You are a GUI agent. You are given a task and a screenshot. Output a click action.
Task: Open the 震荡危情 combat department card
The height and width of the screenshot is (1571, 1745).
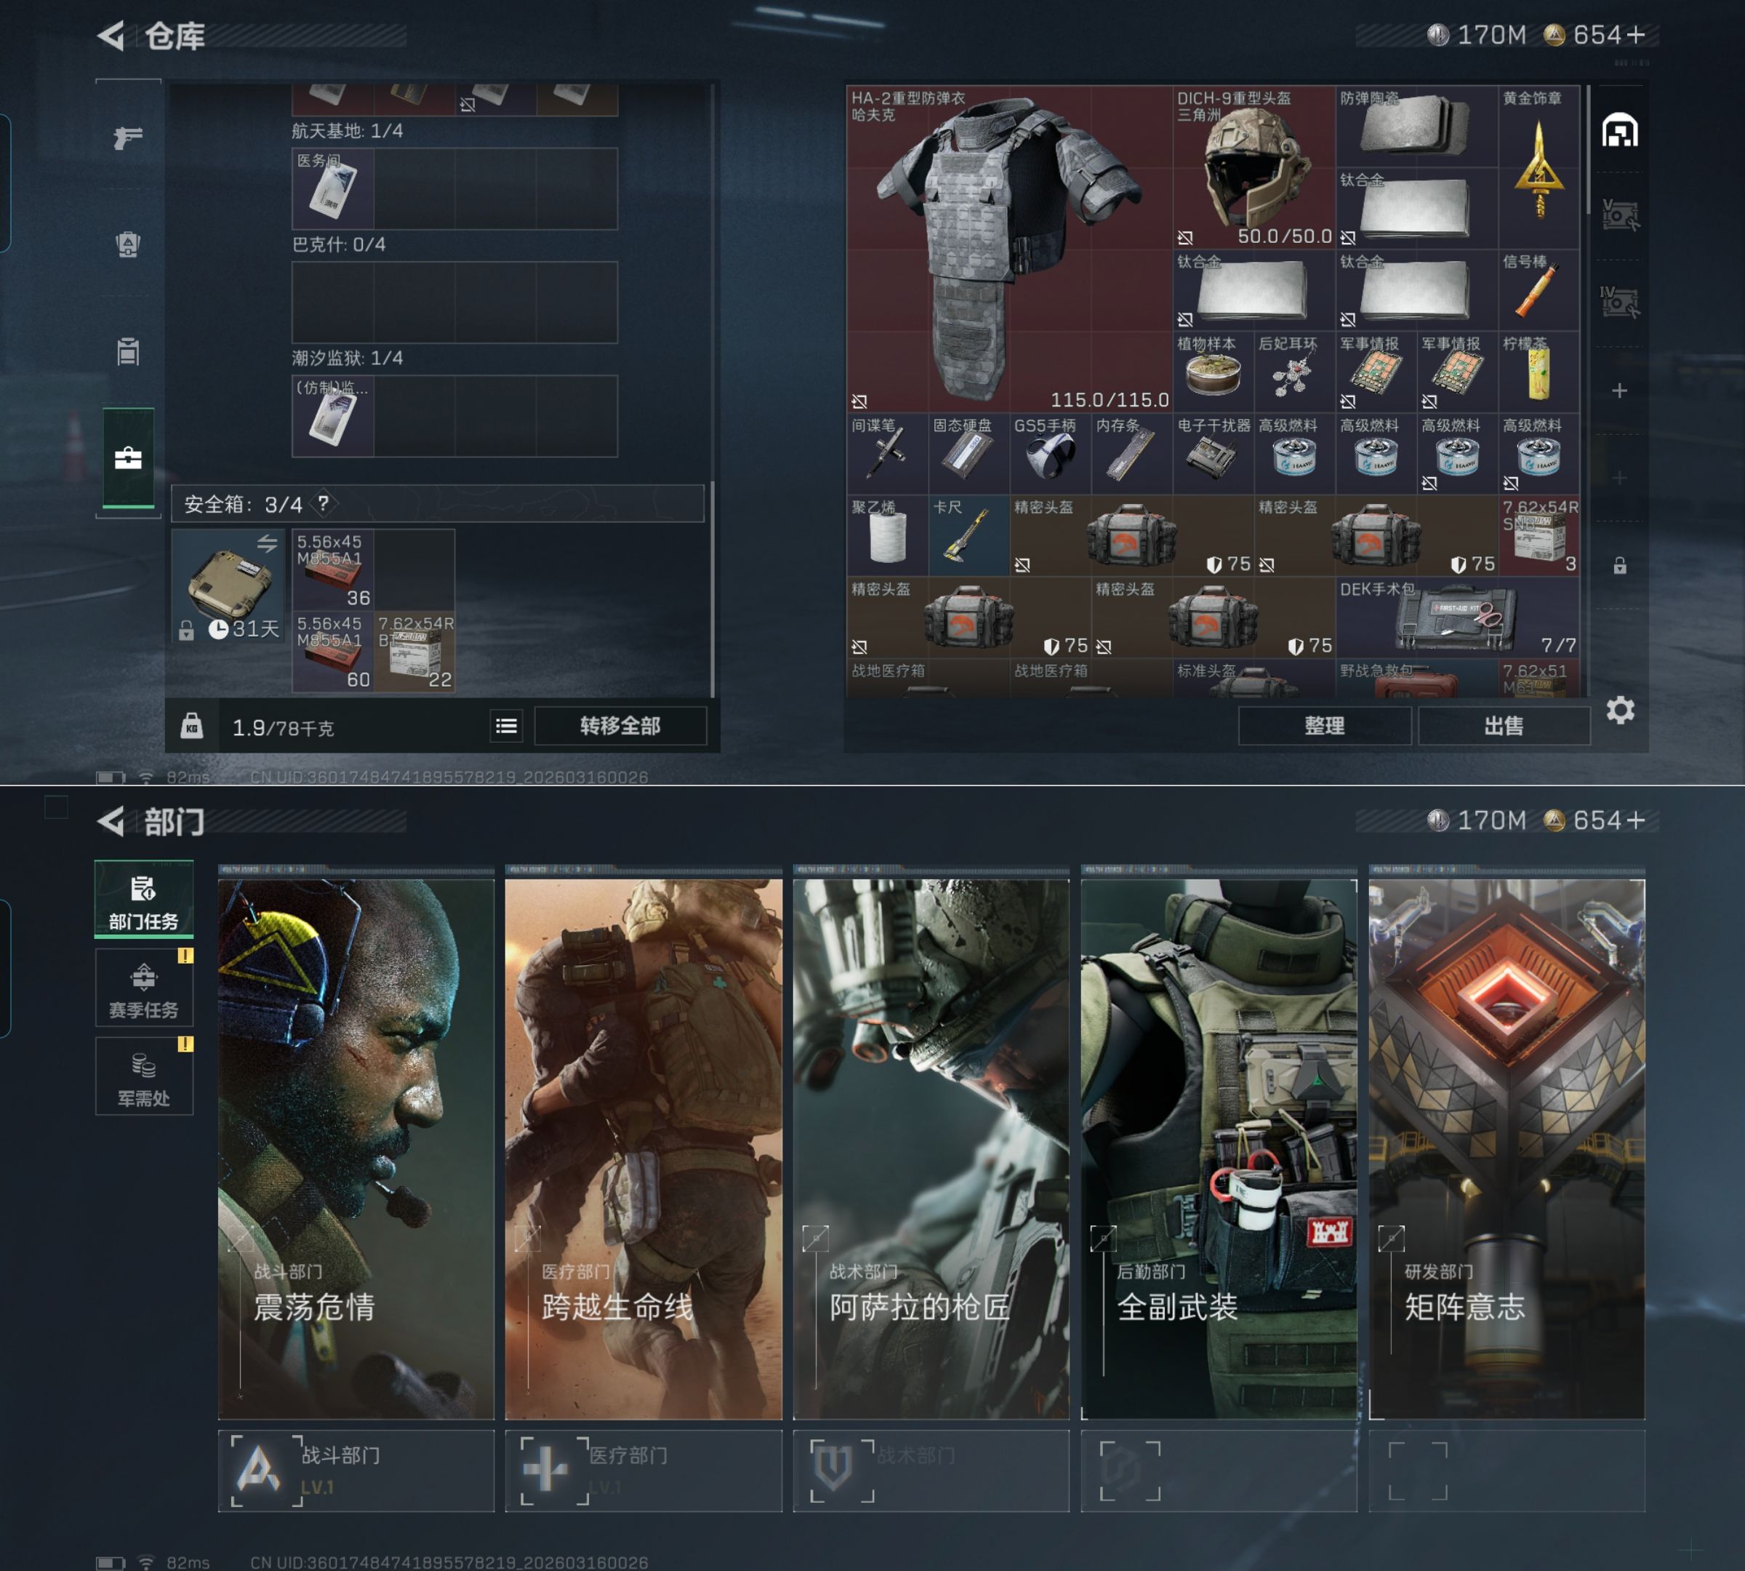point(356,1148)
